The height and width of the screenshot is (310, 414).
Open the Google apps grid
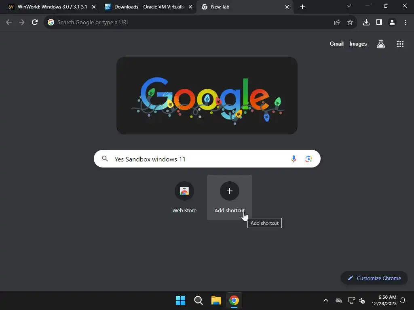[400, 44]
